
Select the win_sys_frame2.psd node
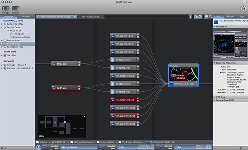125,116
